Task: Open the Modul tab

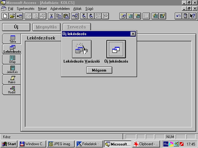Action: tap(12, 90)
